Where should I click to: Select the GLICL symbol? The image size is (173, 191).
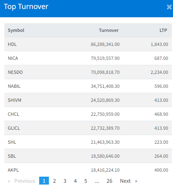coord(14,128)
